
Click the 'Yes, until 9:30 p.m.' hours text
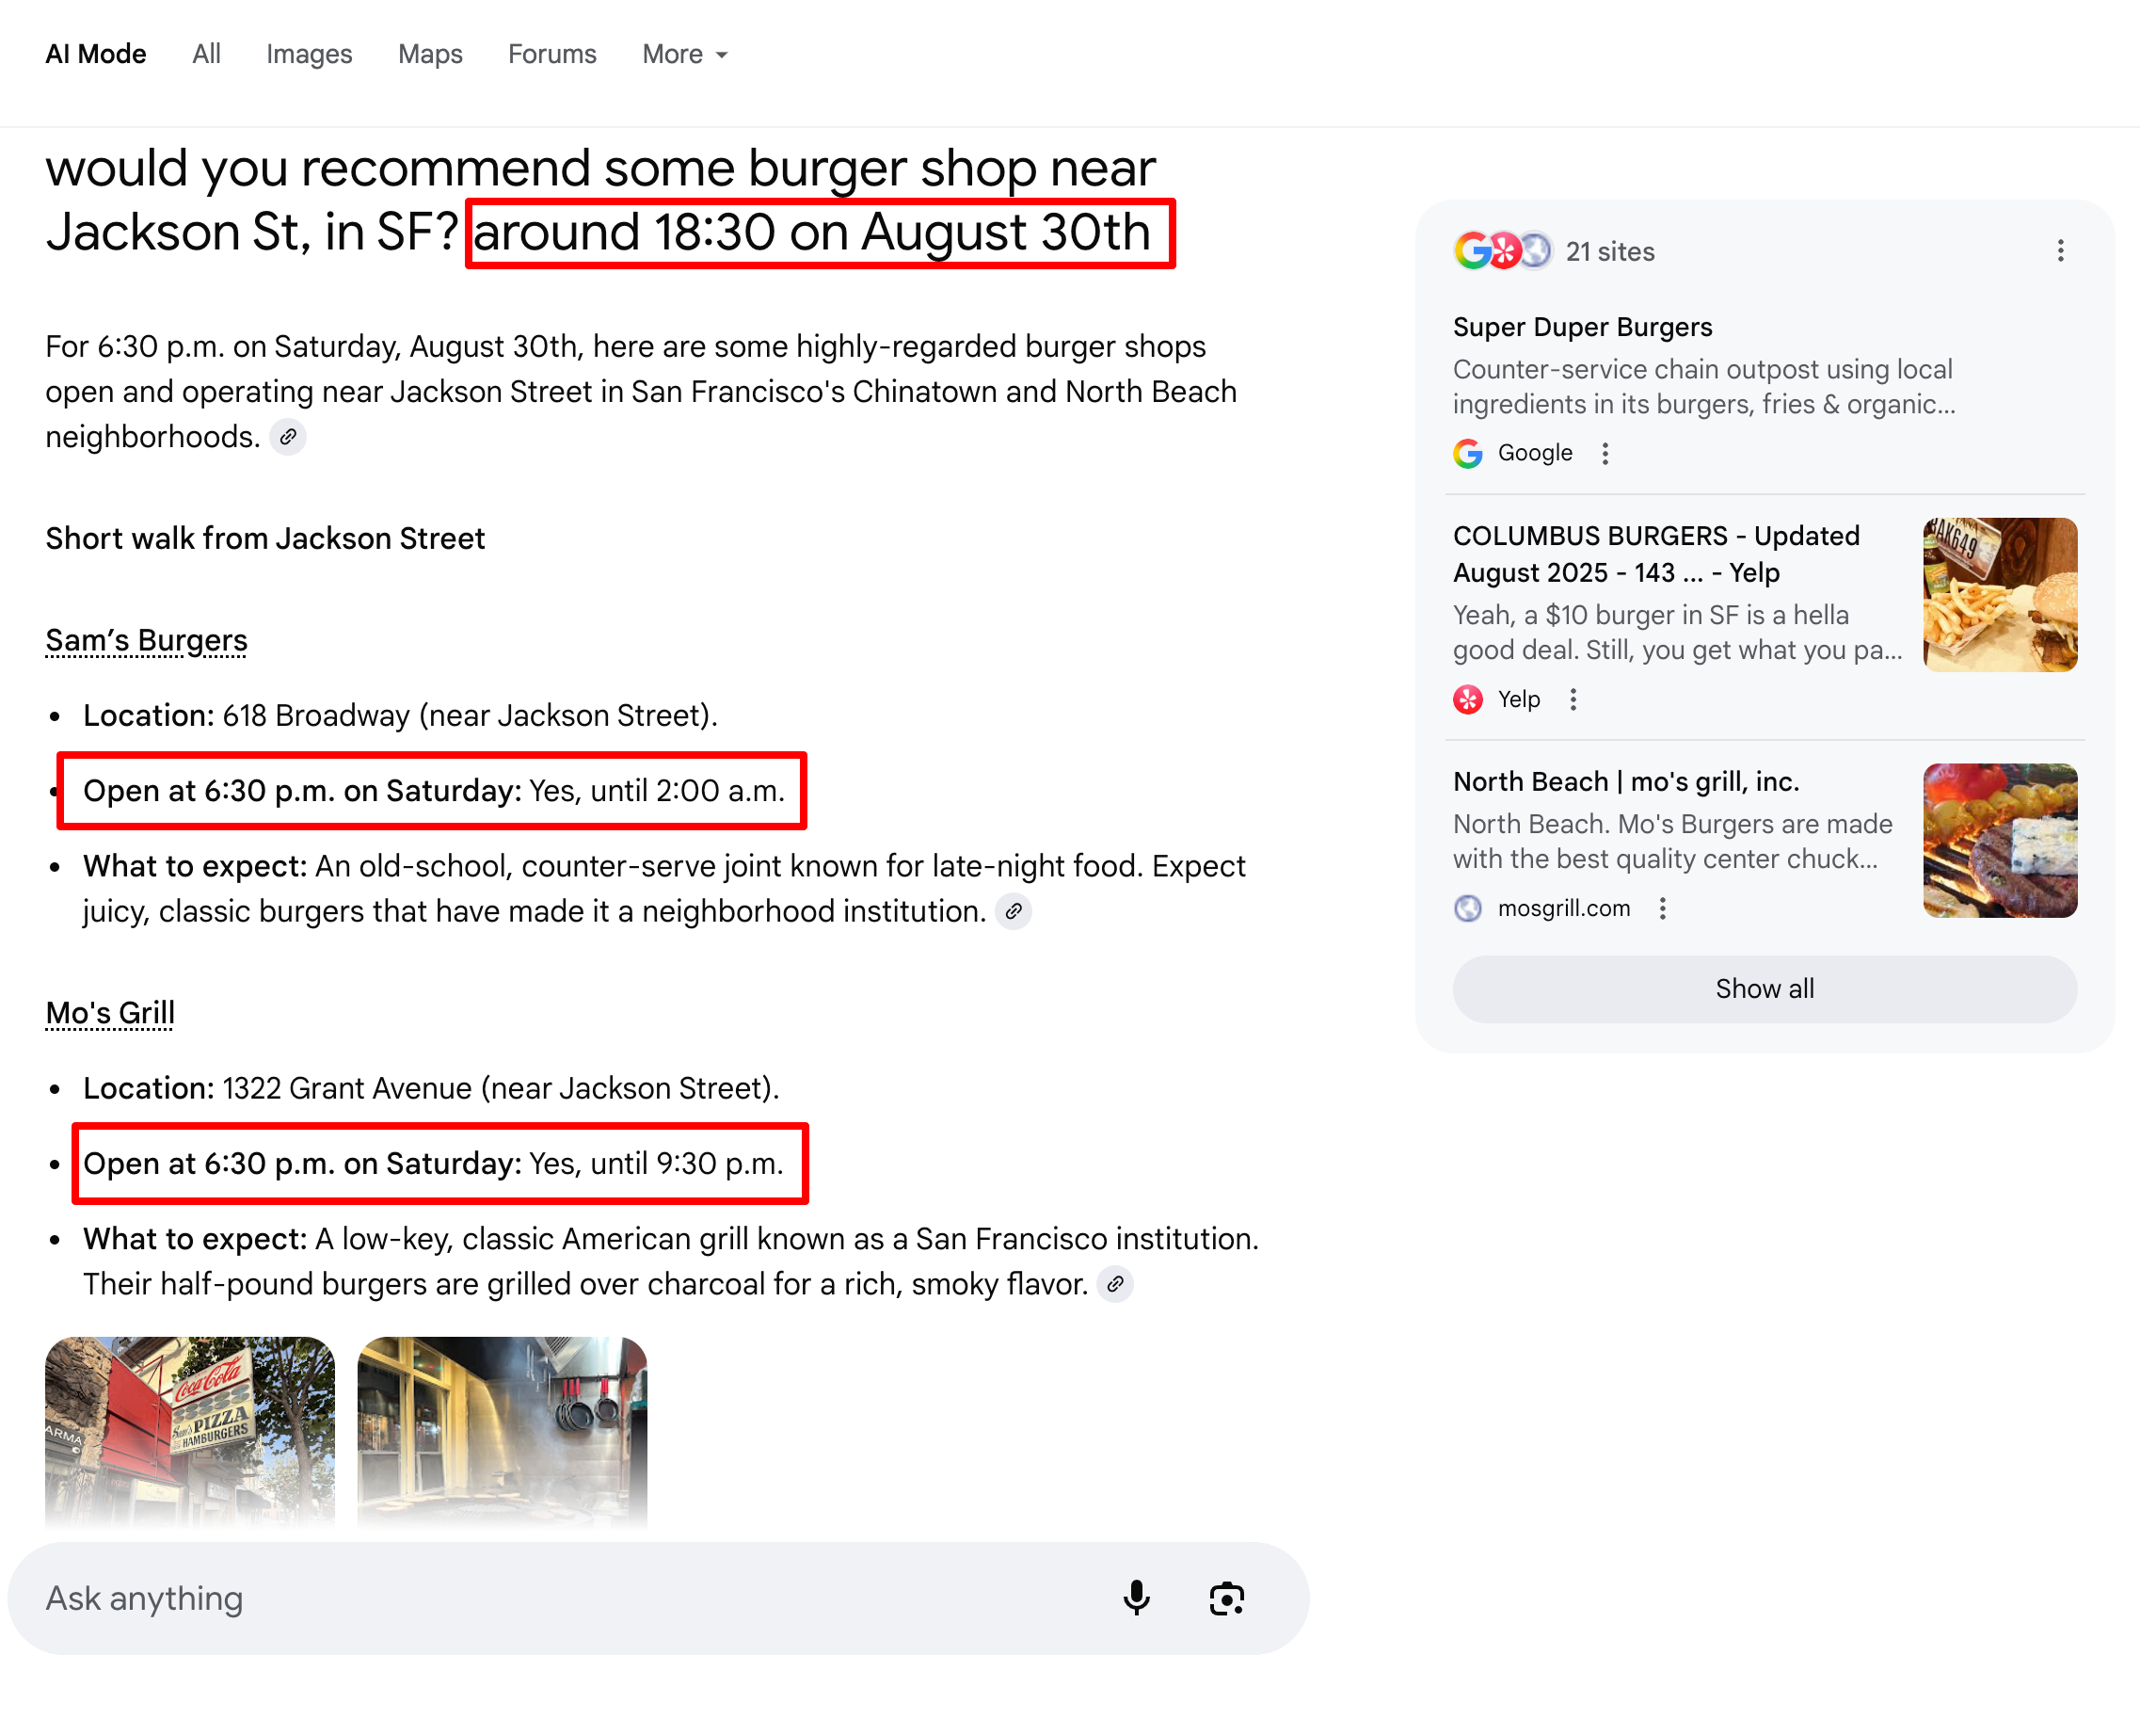tap(657, 1164)
